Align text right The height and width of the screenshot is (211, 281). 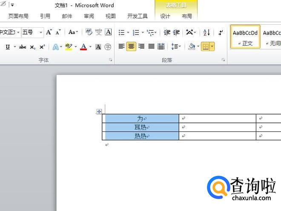click(141, 46)
